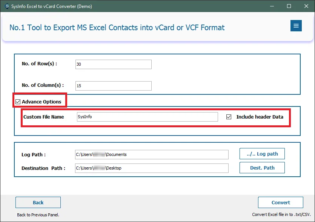Start conversion with the Convert button
Viewport: 315px width, 222px height.
(x=281, y=202)
